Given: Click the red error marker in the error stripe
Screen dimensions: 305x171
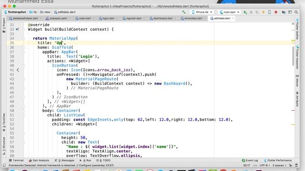Looking at the screenshot, I should 293,111.
